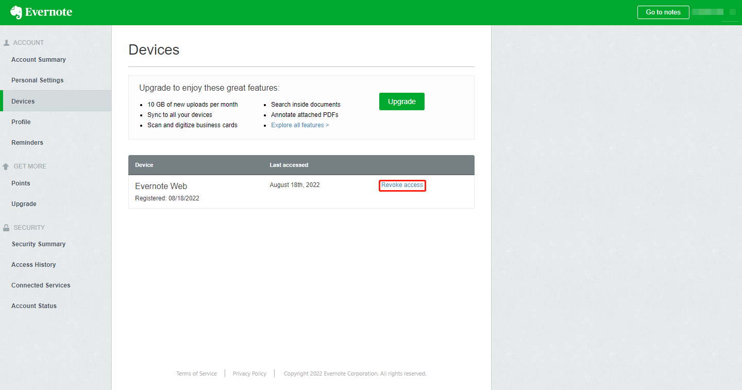Open the Explore all features link
This screenshot has height=390, width=742.
[x=300, y=125]
